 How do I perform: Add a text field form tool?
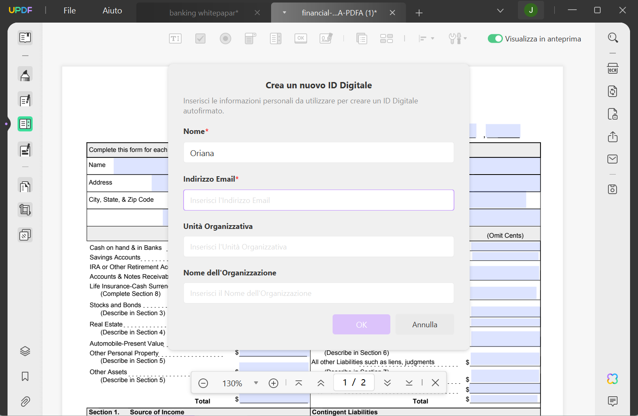point(175,39)
